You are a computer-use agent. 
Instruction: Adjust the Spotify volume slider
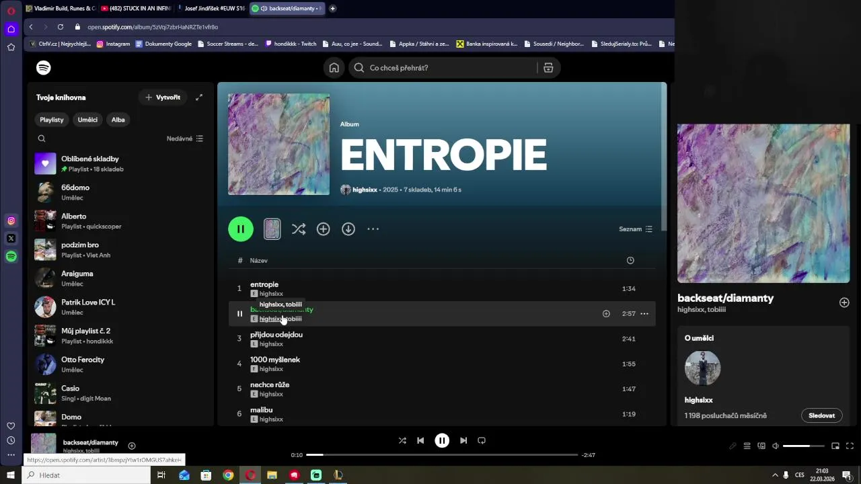click(804, 446)
